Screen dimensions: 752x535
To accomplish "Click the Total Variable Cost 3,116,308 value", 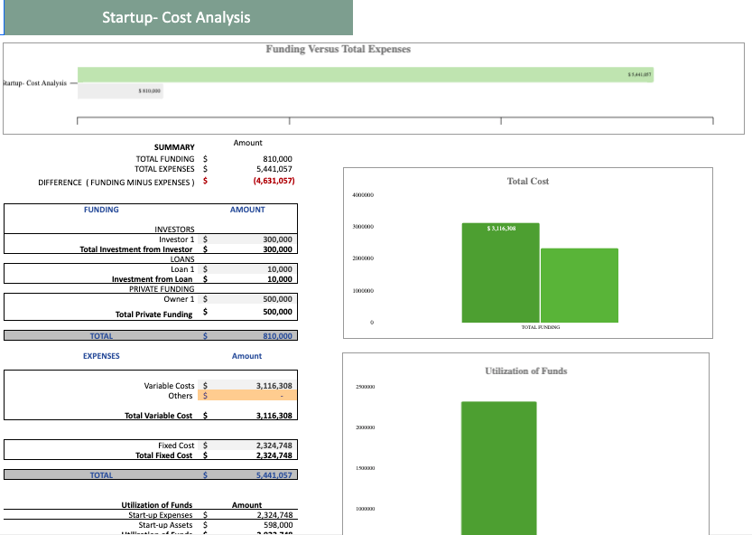I will (x=274, y=416).
